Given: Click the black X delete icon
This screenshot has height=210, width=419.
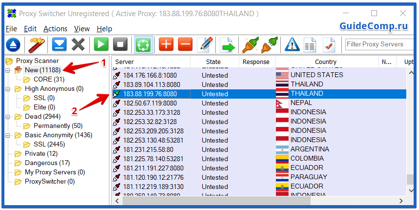Looking at the screenshot, I should coord(78,44).
